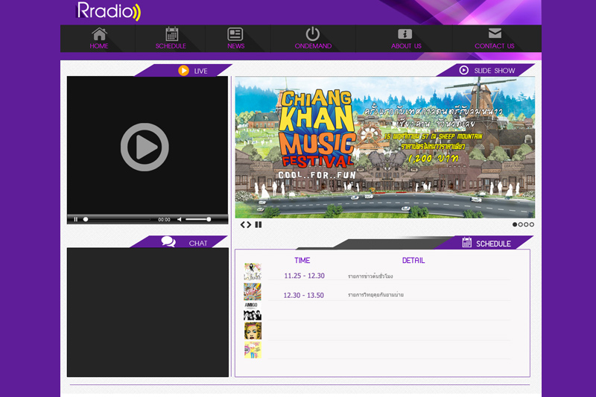Screen dimensions: 596x397
Task: Go to the HOME menu label
Action: pyautogui.click(x=99, y=46)
